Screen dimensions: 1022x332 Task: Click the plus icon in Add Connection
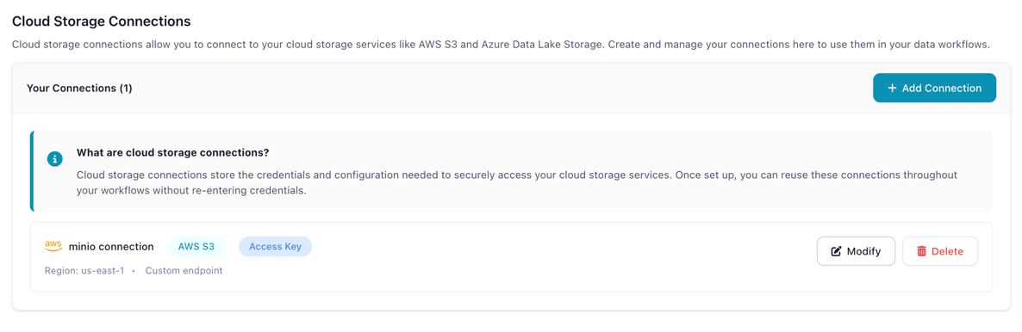click(892, 88)
